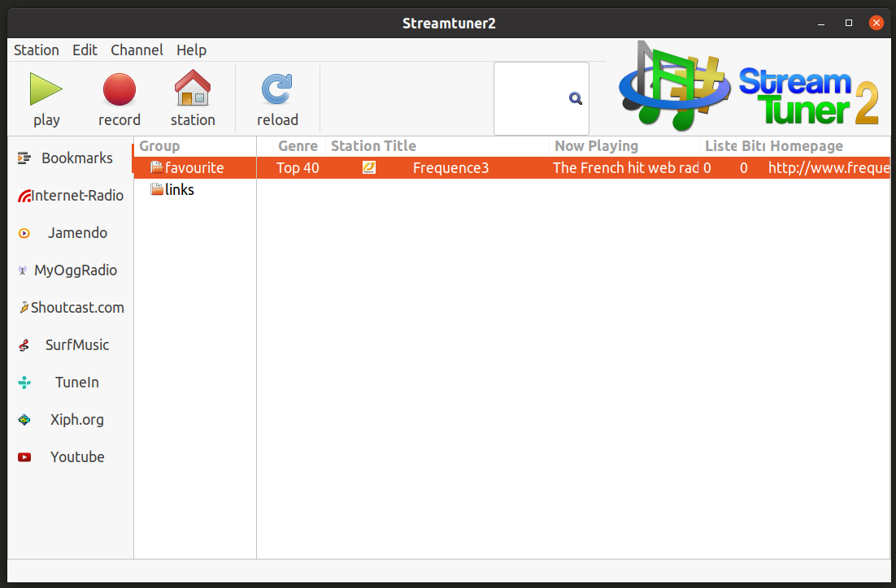Screen dimensions: 896x588
Task: Switch to the SurfMusic channel
Action: [70, 345]
